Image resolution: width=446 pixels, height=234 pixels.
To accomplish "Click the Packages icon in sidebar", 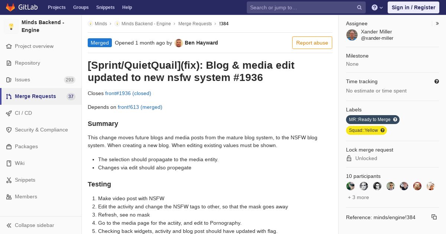I will click(9, 147).
